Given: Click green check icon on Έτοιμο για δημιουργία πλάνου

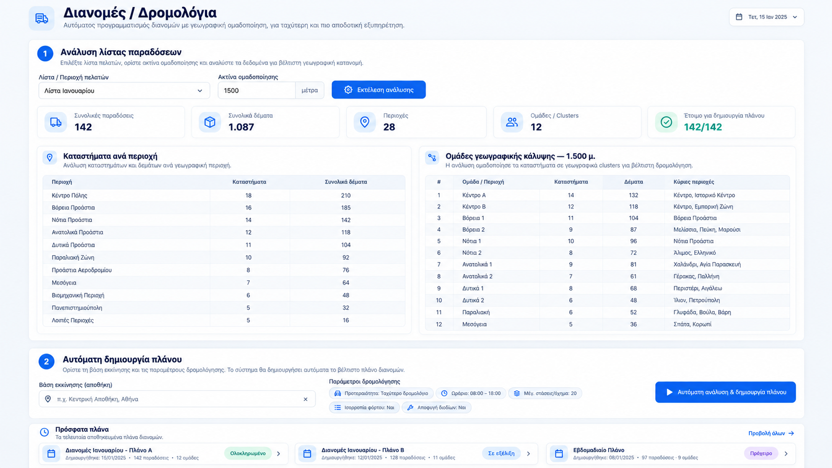Looking at the screenshot, I should coord(666,122).
